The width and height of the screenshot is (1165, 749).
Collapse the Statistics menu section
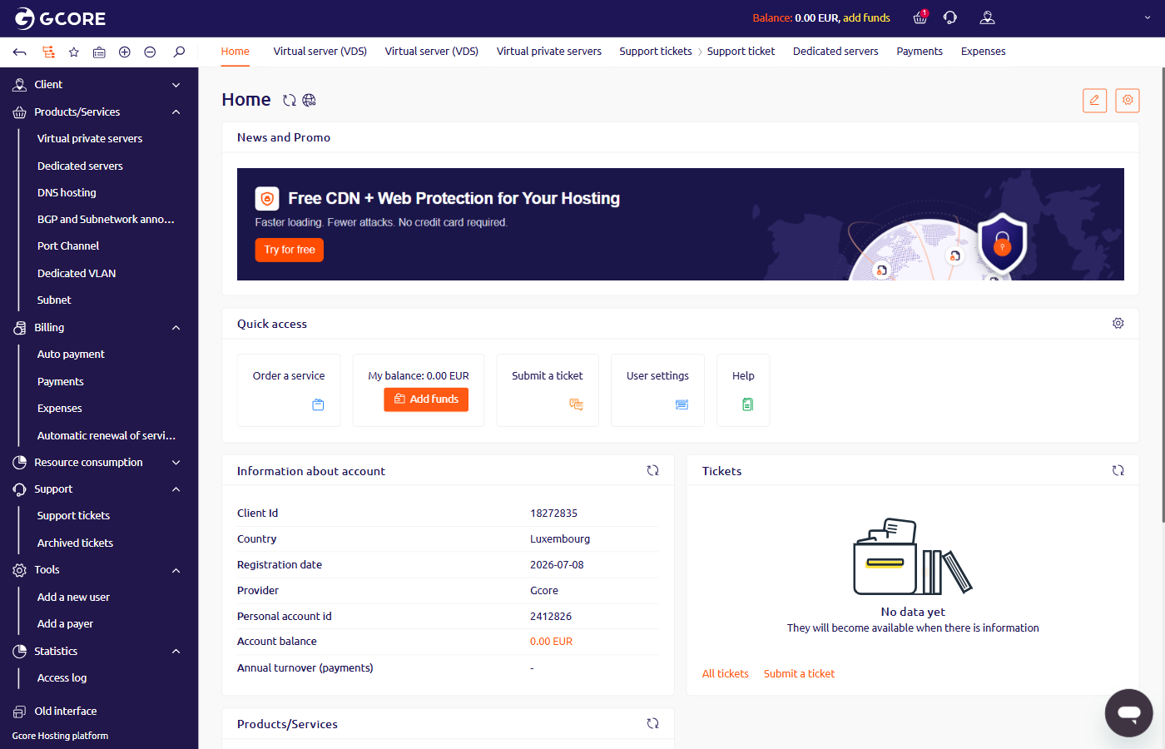click(99, 651)
